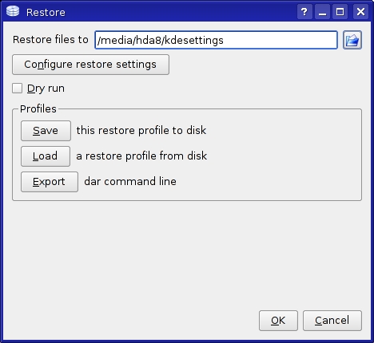Viewport: 374px width, 343px height.
Task: Close the Restore dialog with X
Action: (x=360, y=12)
